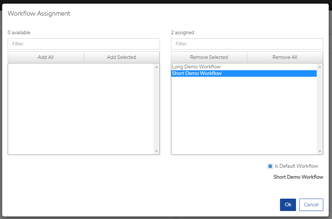Click the scroll up arrow in available list
The height and width of the screenshot is (219, 332).
coord(156,67)
